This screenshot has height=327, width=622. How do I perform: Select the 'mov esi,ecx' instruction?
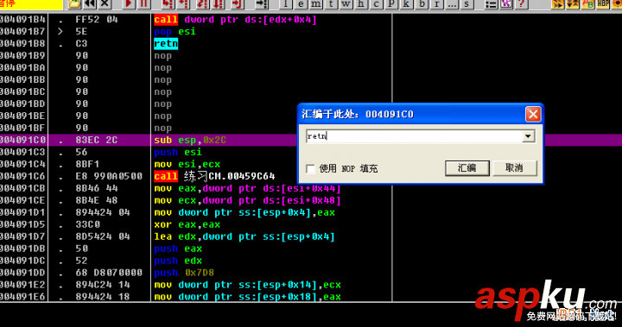point(187,164)
